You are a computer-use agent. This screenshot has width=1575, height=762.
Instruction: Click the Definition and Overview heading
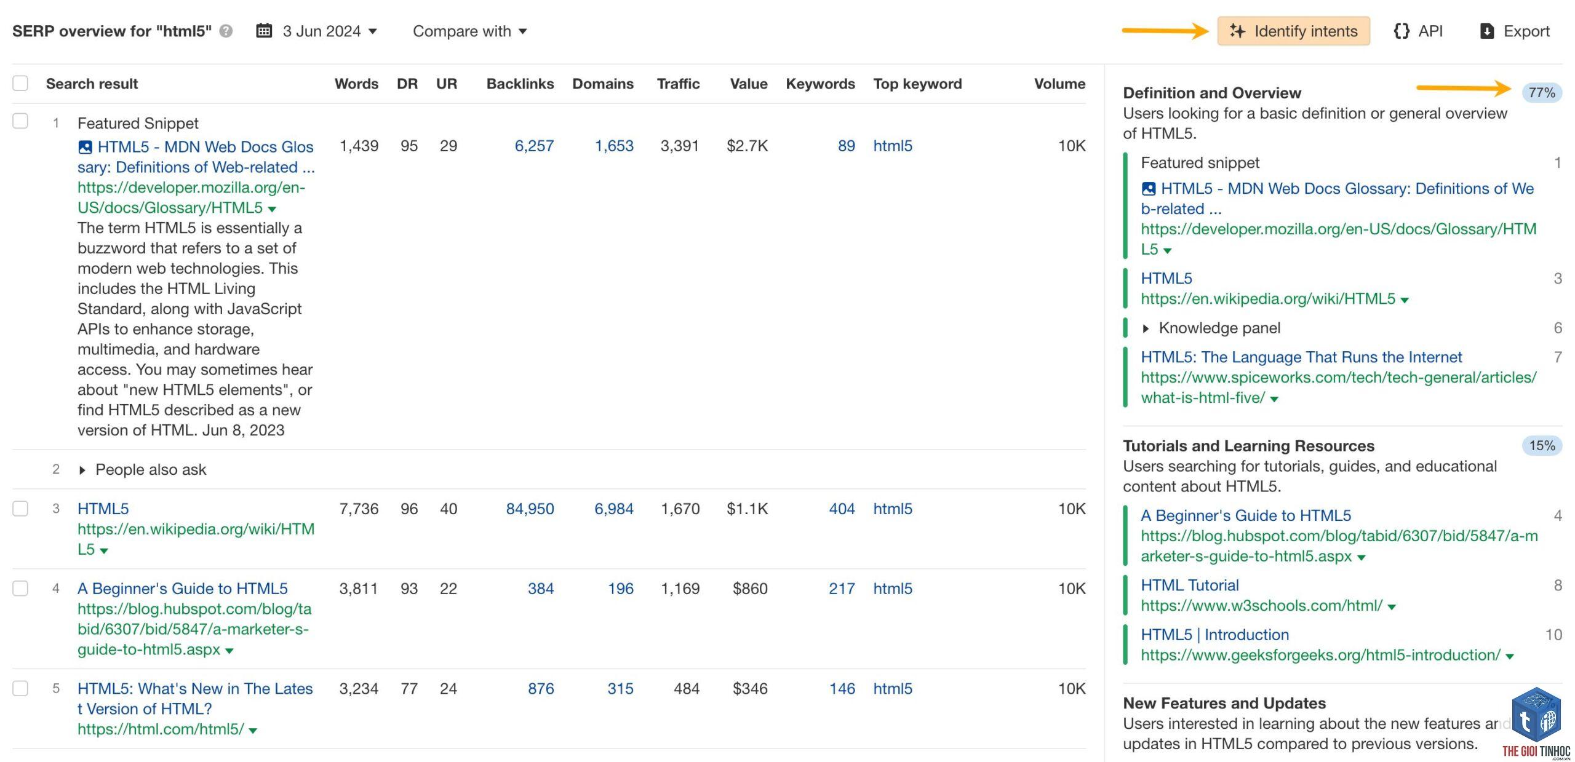[1212, 93]
